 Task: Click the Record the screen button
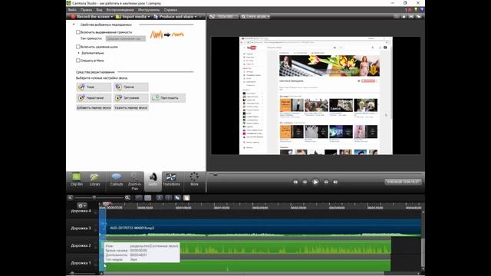pos(91,17)
